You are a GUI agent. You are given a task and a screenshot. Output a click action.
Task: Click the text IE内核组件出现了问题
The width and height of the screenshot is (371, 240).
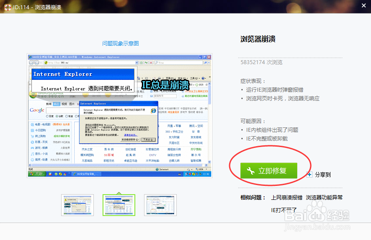click(272, 130)
